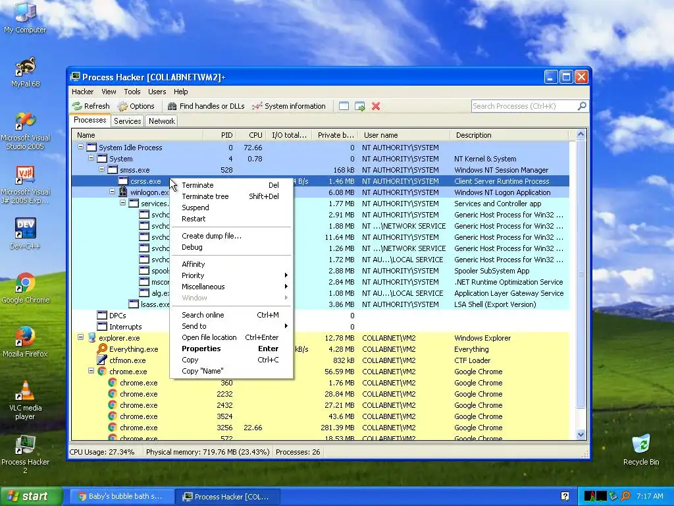Click the Start button
The height and width of the screenshot is (506, 674).
(32, 496)
